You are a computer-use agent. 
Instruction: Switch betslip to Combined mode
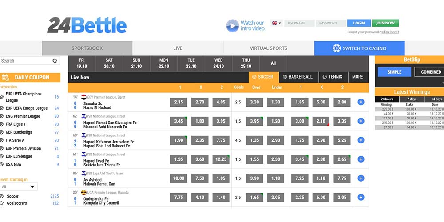(430, 72)
